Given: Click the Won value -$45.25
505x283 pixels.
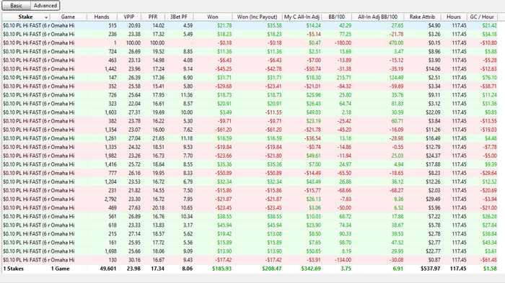Looking at the screenshot, I should (223, 69).
